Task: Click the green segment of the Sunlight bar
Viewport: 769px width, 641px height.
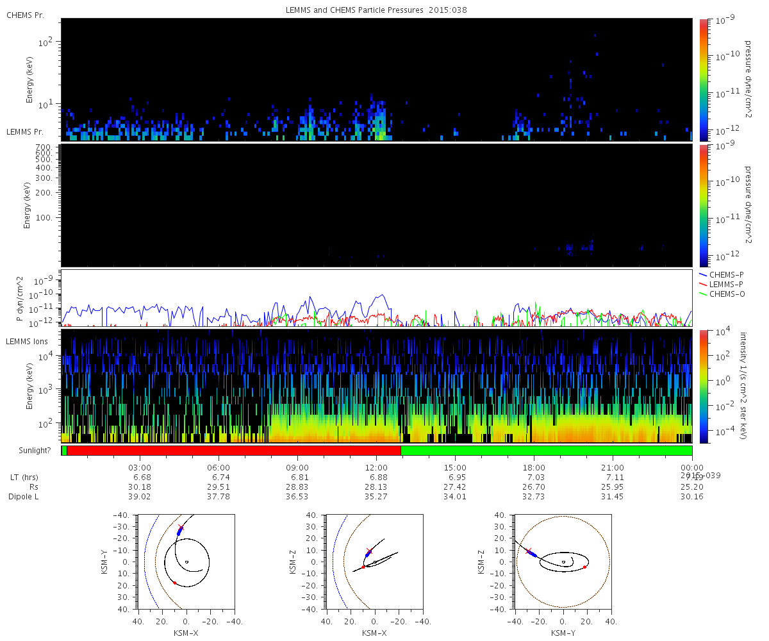Action: pyautogui.click(x=546, y=451)
